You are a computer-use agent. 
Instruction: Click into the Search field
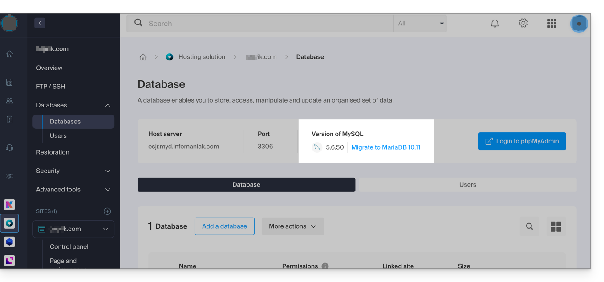(267, 24)
